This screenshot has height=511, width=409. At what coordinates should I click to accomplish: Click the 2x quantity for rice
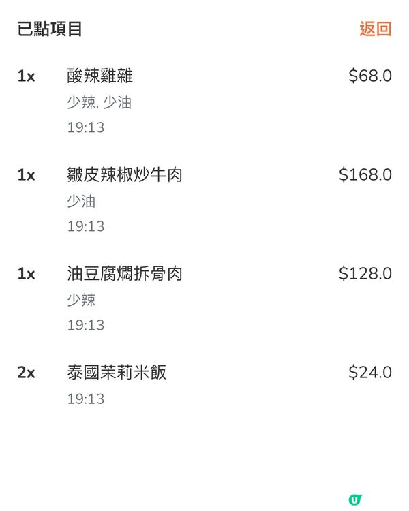26,373
